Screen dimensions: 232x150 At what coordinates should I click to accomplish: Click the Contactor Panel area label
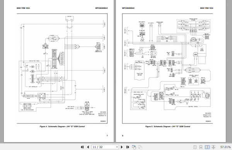pyautogui.click(x=34, y=61)
